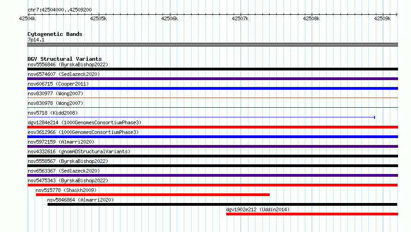Click the right arrowhead of the ruler
This screenshot has width=411, height=232.
click(x=397, y=14)
